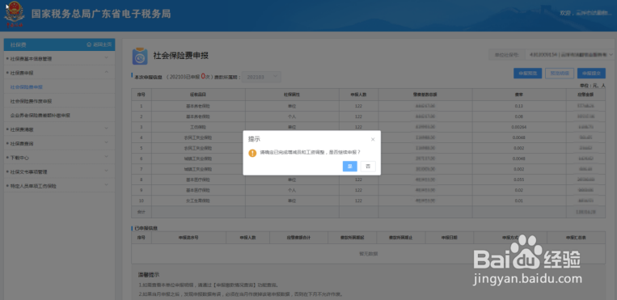Collapse chevron beside 社保费申报
This screenshot has height=300, width=617.
click(x=106, y=73)
